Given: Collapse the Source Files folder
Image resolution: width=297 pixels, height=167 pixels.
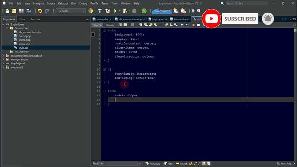Looking at the screenshot, I should 7,28.
